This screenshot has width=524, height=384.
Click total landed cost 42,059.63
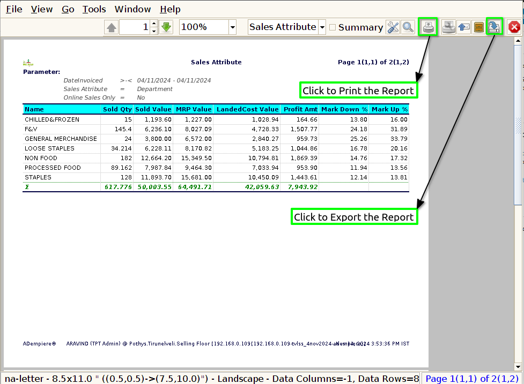[262, 187]
